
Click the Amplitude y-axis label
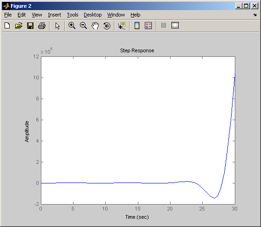pos(27,132)
